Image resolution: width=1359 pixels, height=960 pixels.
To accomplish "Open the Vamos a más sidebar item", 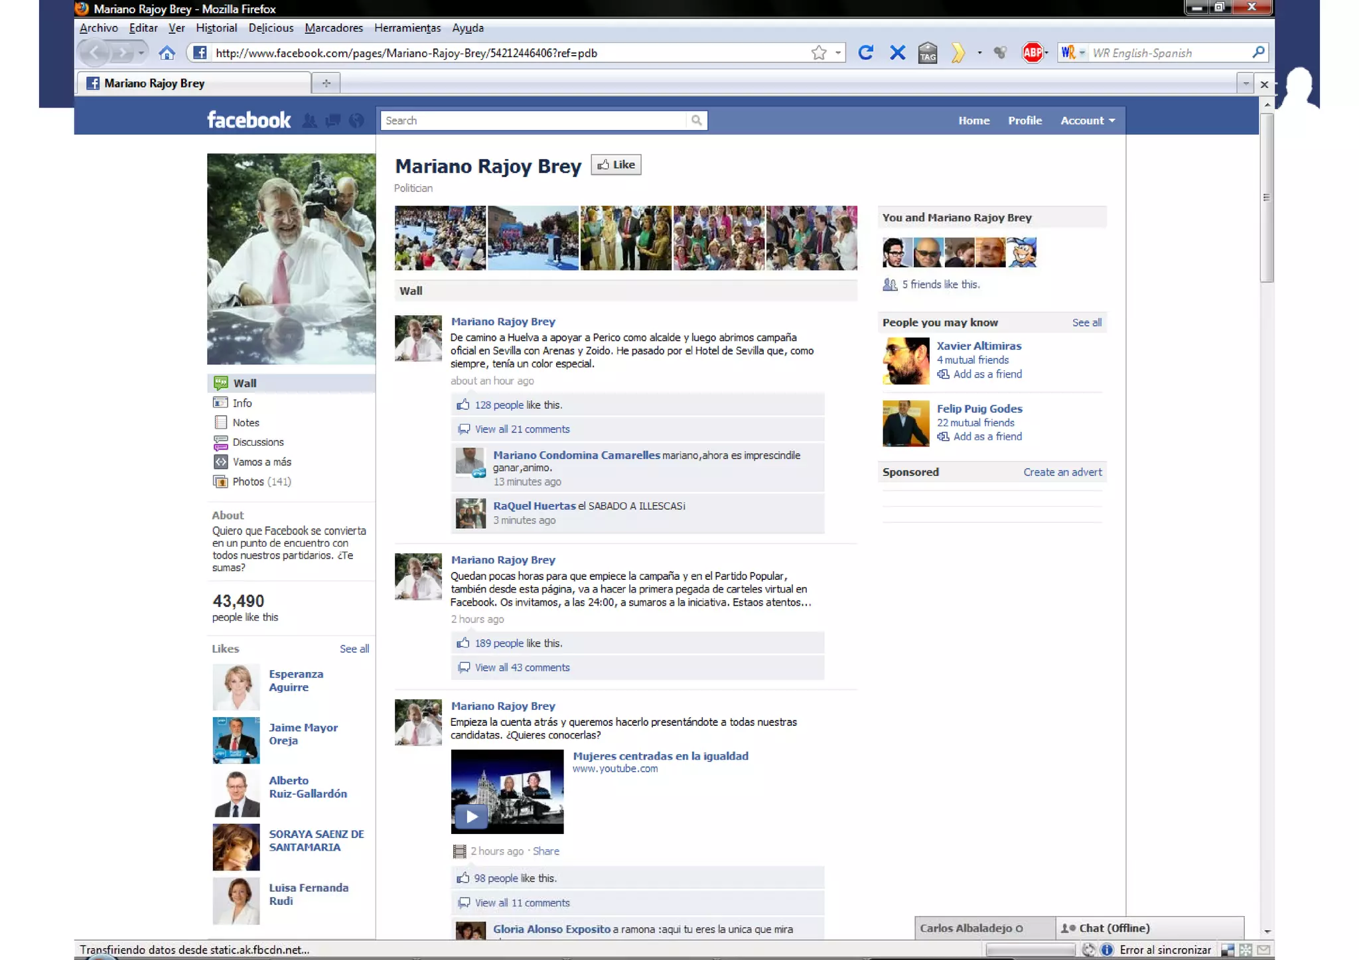I will [261, 462].
